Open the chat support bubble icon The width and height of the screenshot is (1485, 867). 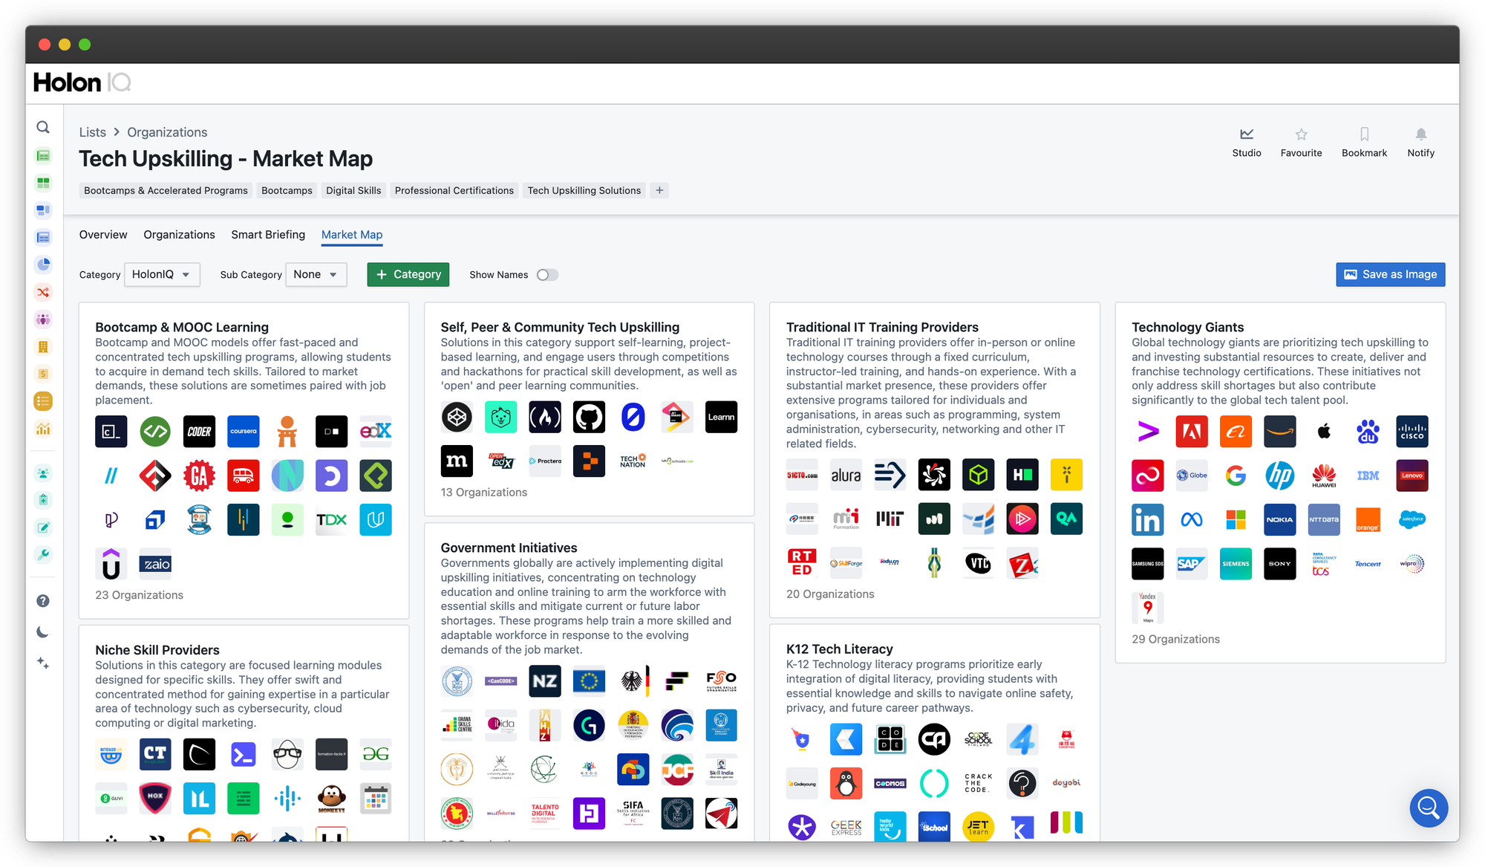(1428, 808)
